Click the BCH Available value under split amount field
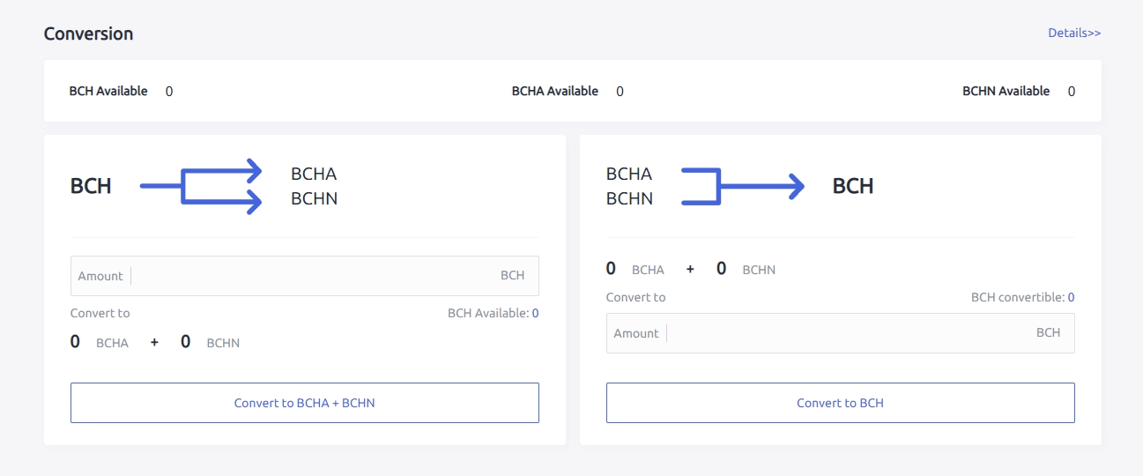1143x476 pixels. pos(535,313)
